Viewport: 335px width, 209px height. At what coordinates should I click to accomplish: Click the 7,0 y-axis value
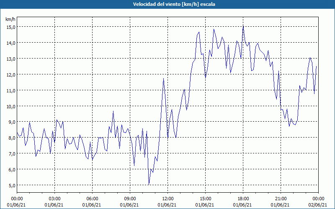[x=12, y=154]
